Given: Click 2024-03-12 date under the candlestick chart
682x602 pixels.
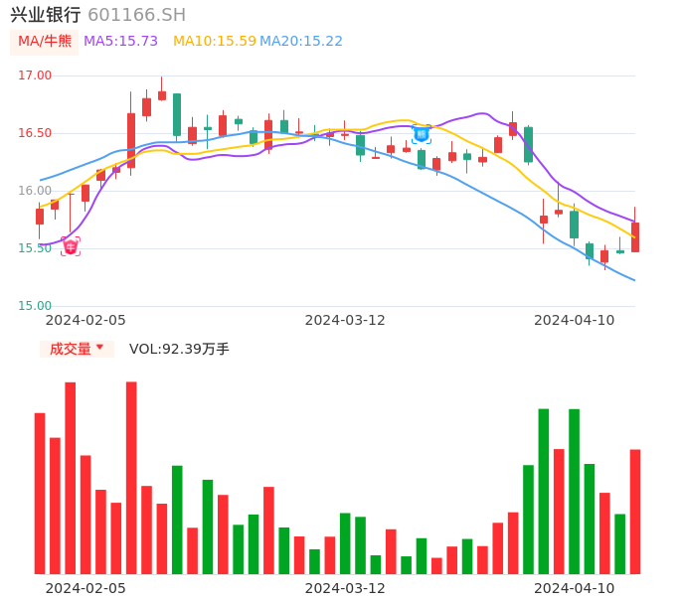Looking at the screenshot, I should coord(345,321).
